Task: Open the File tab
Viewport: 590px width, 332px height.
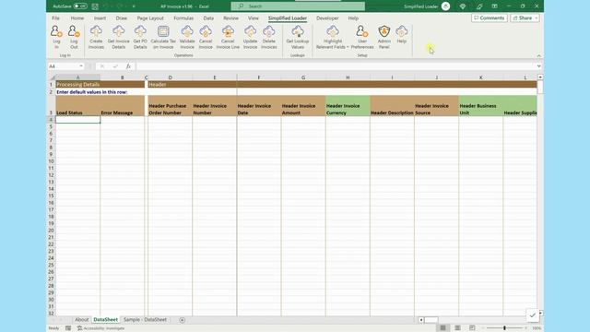Action: tap(55, 18)
